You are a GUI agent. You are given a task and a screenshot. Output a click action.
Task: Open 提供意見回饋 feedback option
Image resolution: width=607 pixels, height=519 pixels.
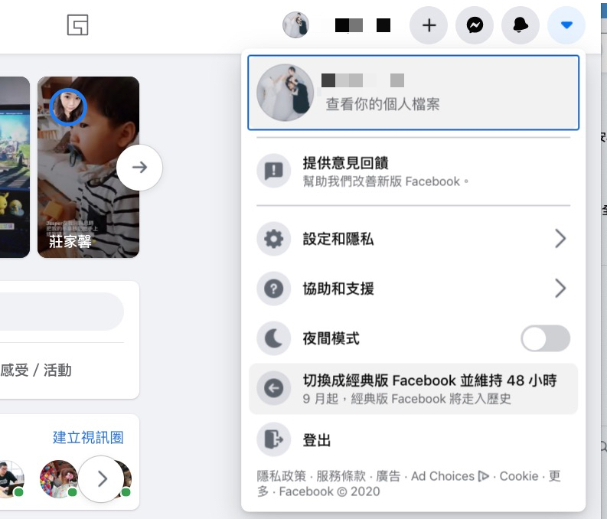pyautogui.click(x=413, y=171)
